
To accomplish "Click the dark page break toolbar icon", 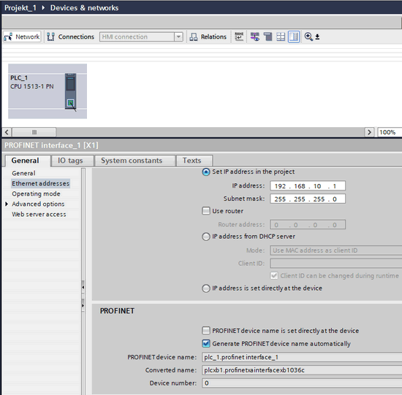I will point(268,37).
